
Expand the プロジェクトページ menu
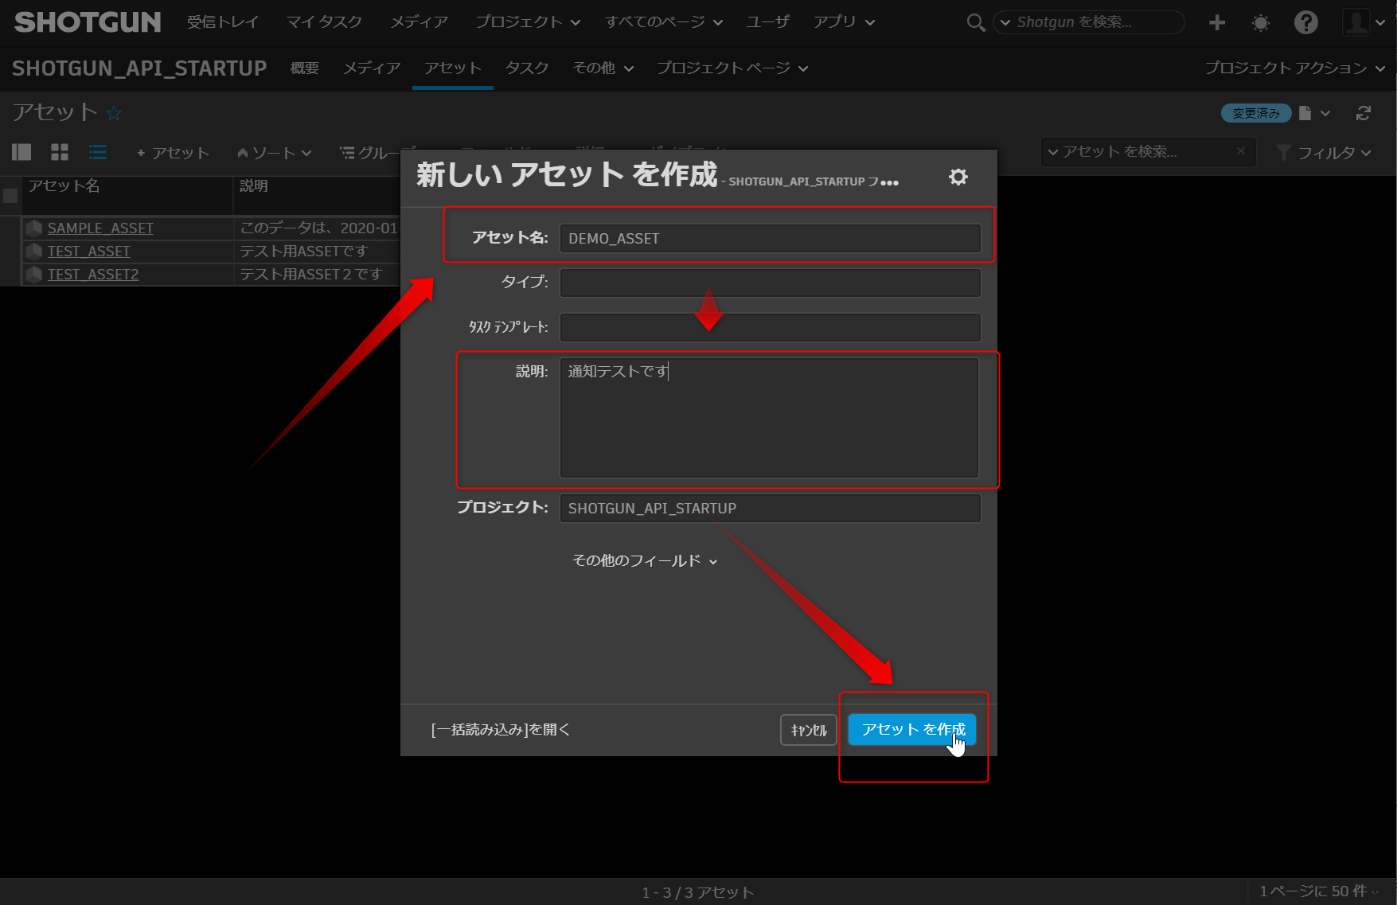(732, 68)
